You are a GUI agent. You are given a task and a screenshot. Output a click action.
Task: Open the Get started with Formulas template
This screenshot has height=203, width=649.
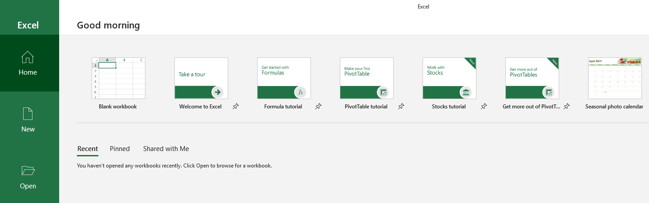tap(284, 78)
